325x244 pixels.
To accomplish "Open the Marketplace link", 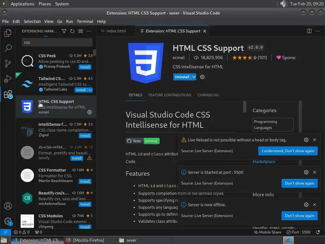I will (264, 162).
